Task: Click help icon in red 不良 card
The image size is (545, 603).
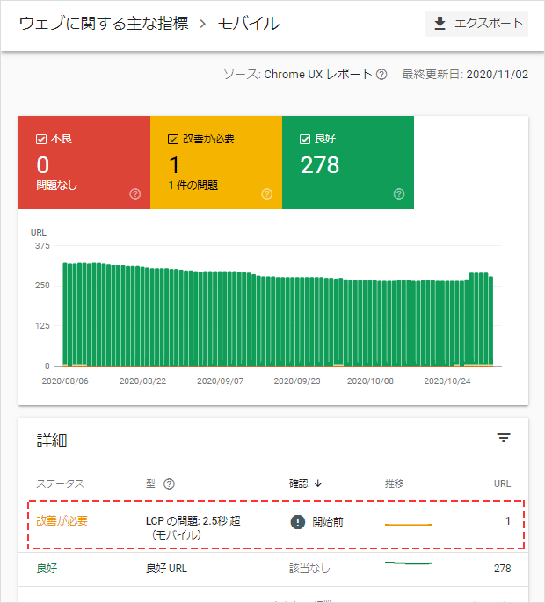Action: (x=134, y=193)
